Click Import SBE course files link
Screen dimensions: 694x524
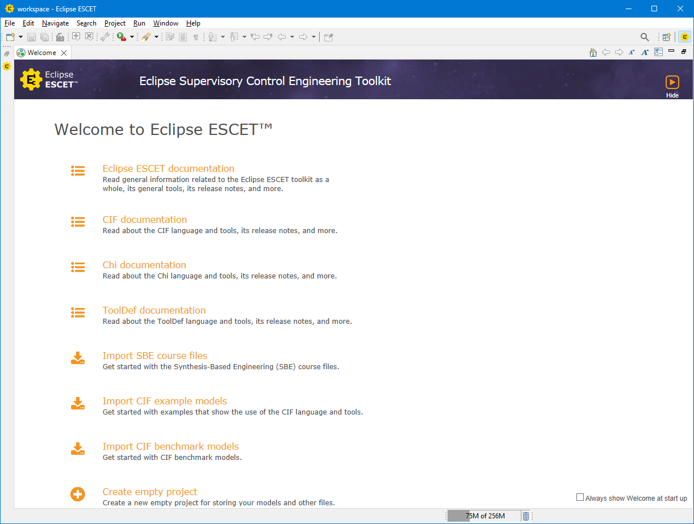tap(154, 356)
